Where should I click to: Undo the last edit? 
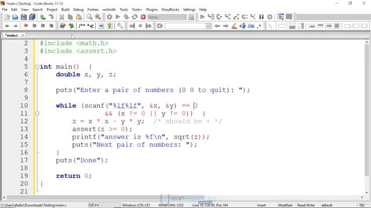point(43,17)
